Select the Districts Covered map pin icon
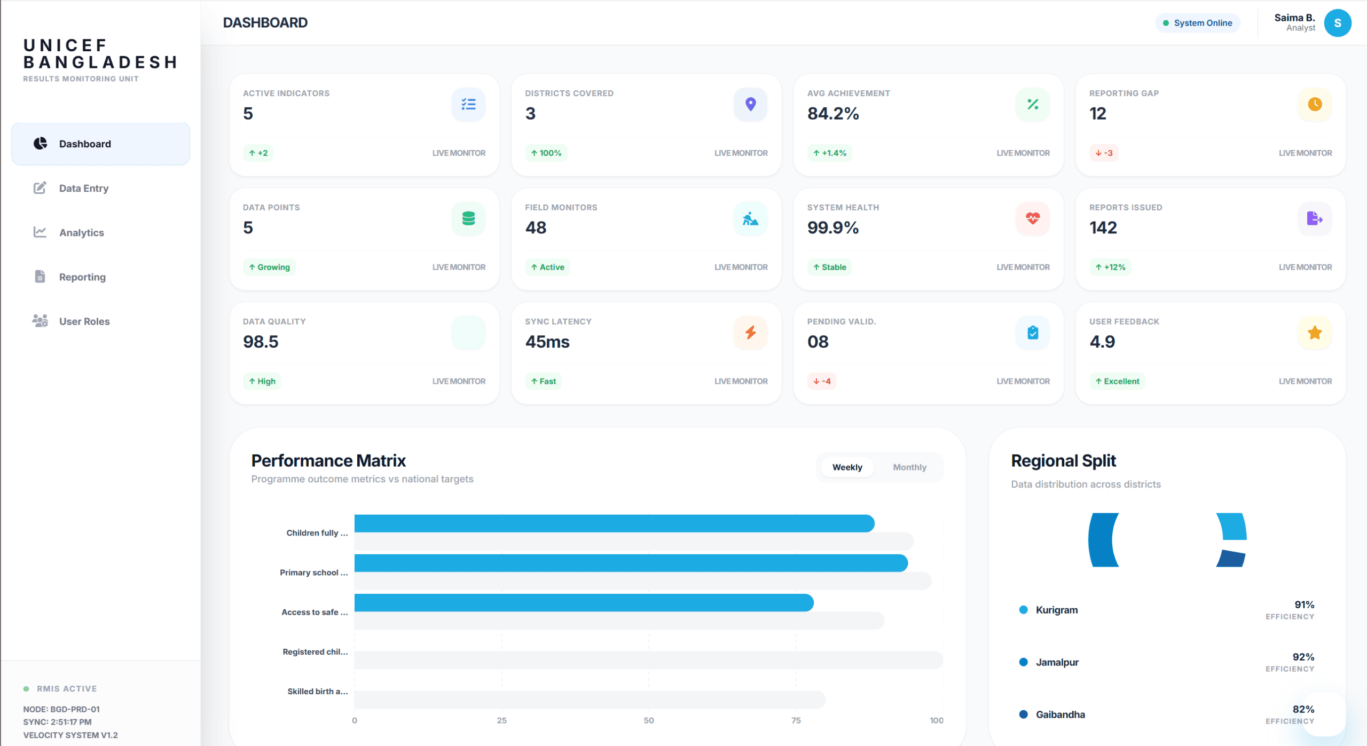The image size is (1367, 746). pyautogui.click(x=750, y=104)
